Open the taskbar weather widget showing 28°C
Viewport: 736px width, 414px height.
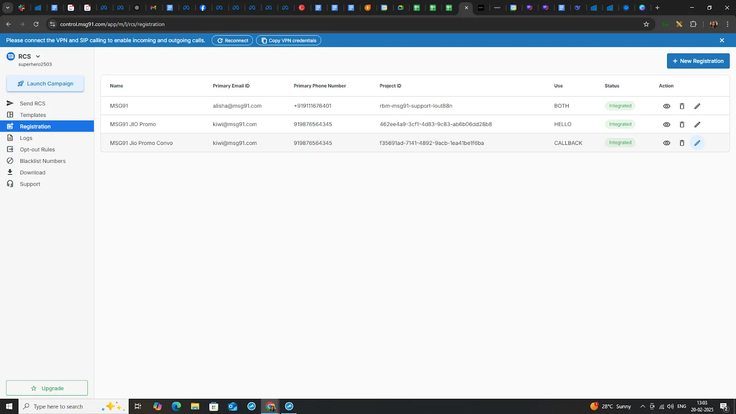611,407
